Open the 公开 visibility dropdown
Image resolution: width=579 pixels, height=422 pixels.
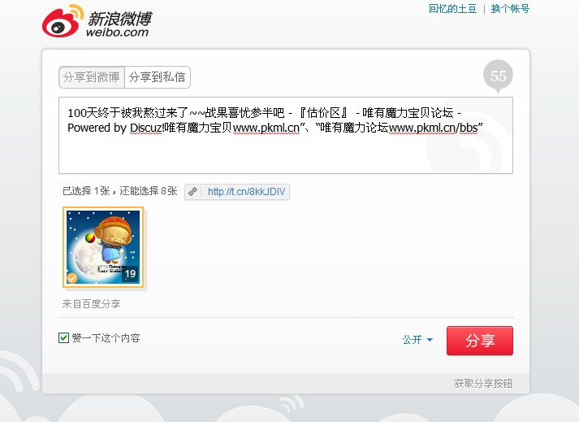(x=417, y=340)
